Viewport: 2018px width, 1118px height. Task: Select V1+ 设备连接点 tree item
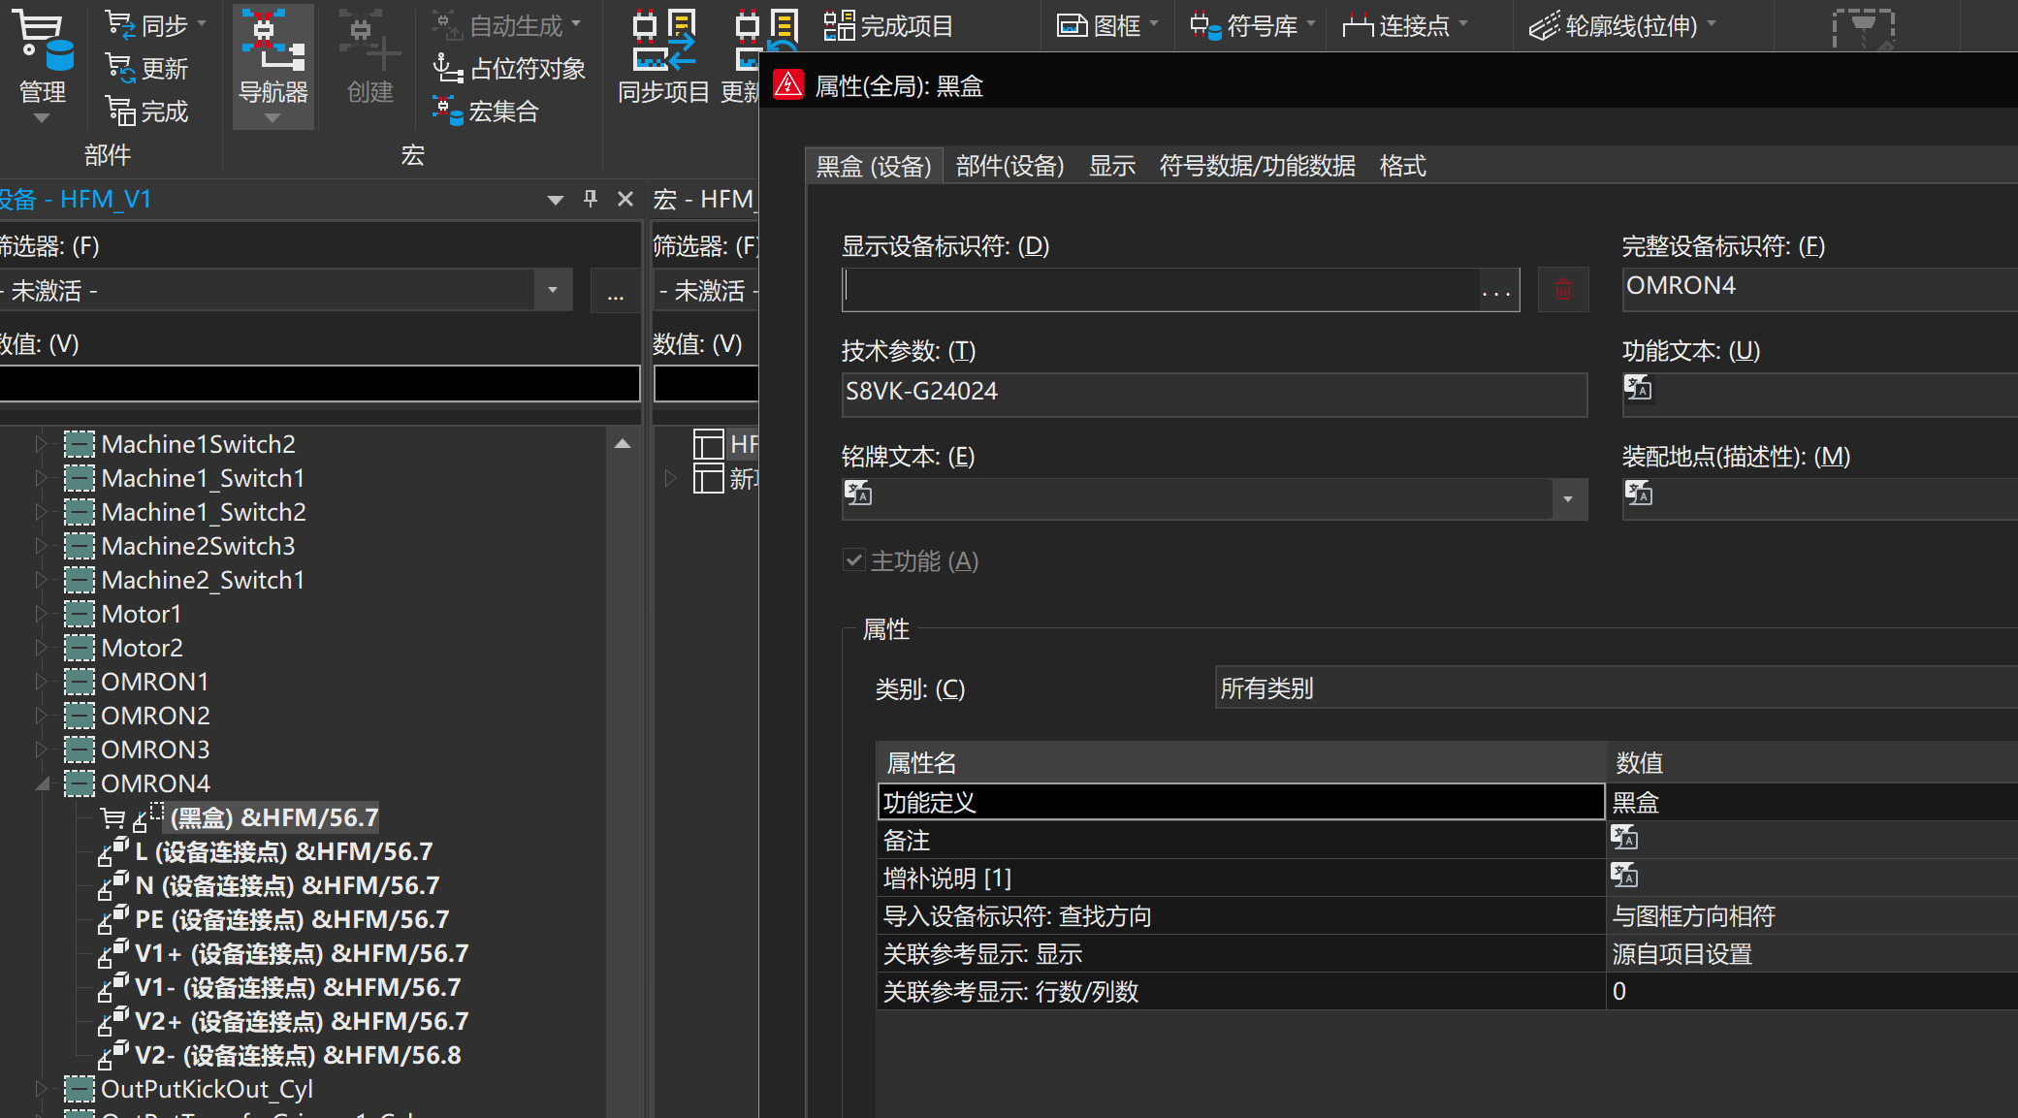[x=301, y=953]
